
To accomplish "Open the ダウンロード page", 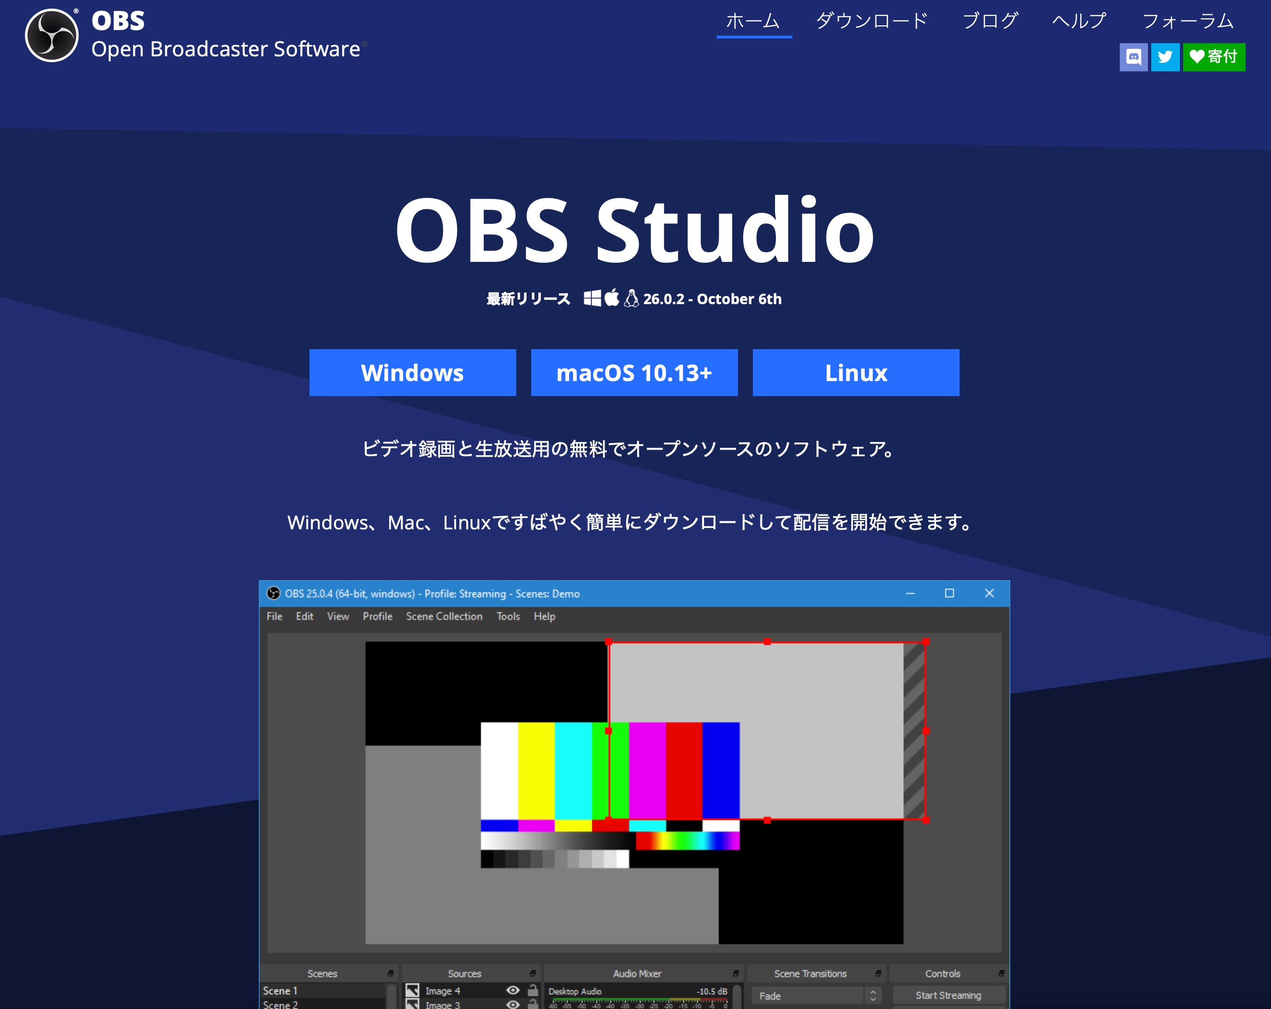I will (x=872, y=21).
